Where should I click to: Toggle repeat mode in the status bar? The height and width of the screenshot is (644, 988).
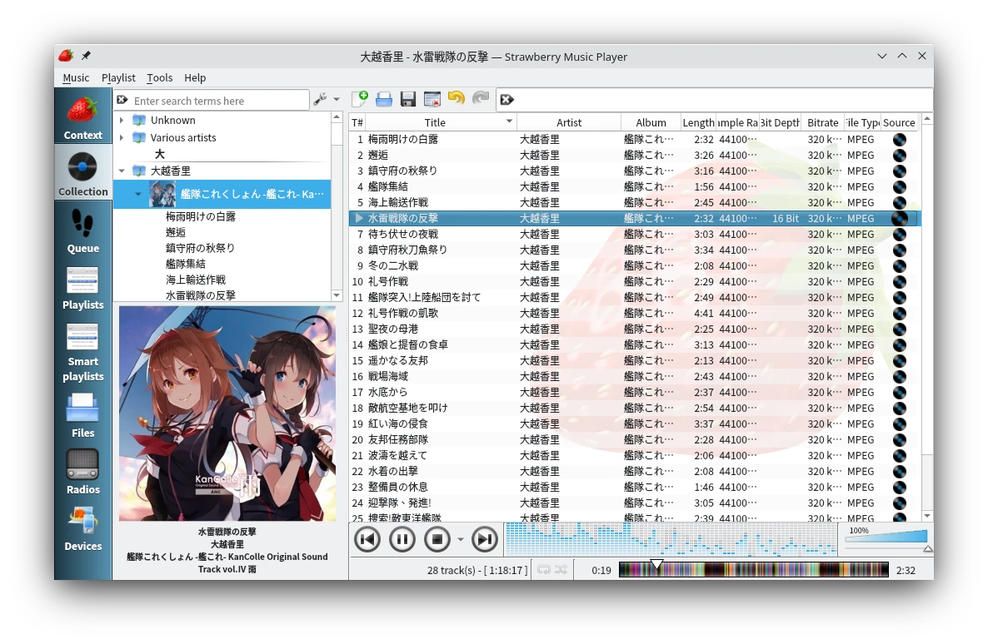tap(544, 570)
